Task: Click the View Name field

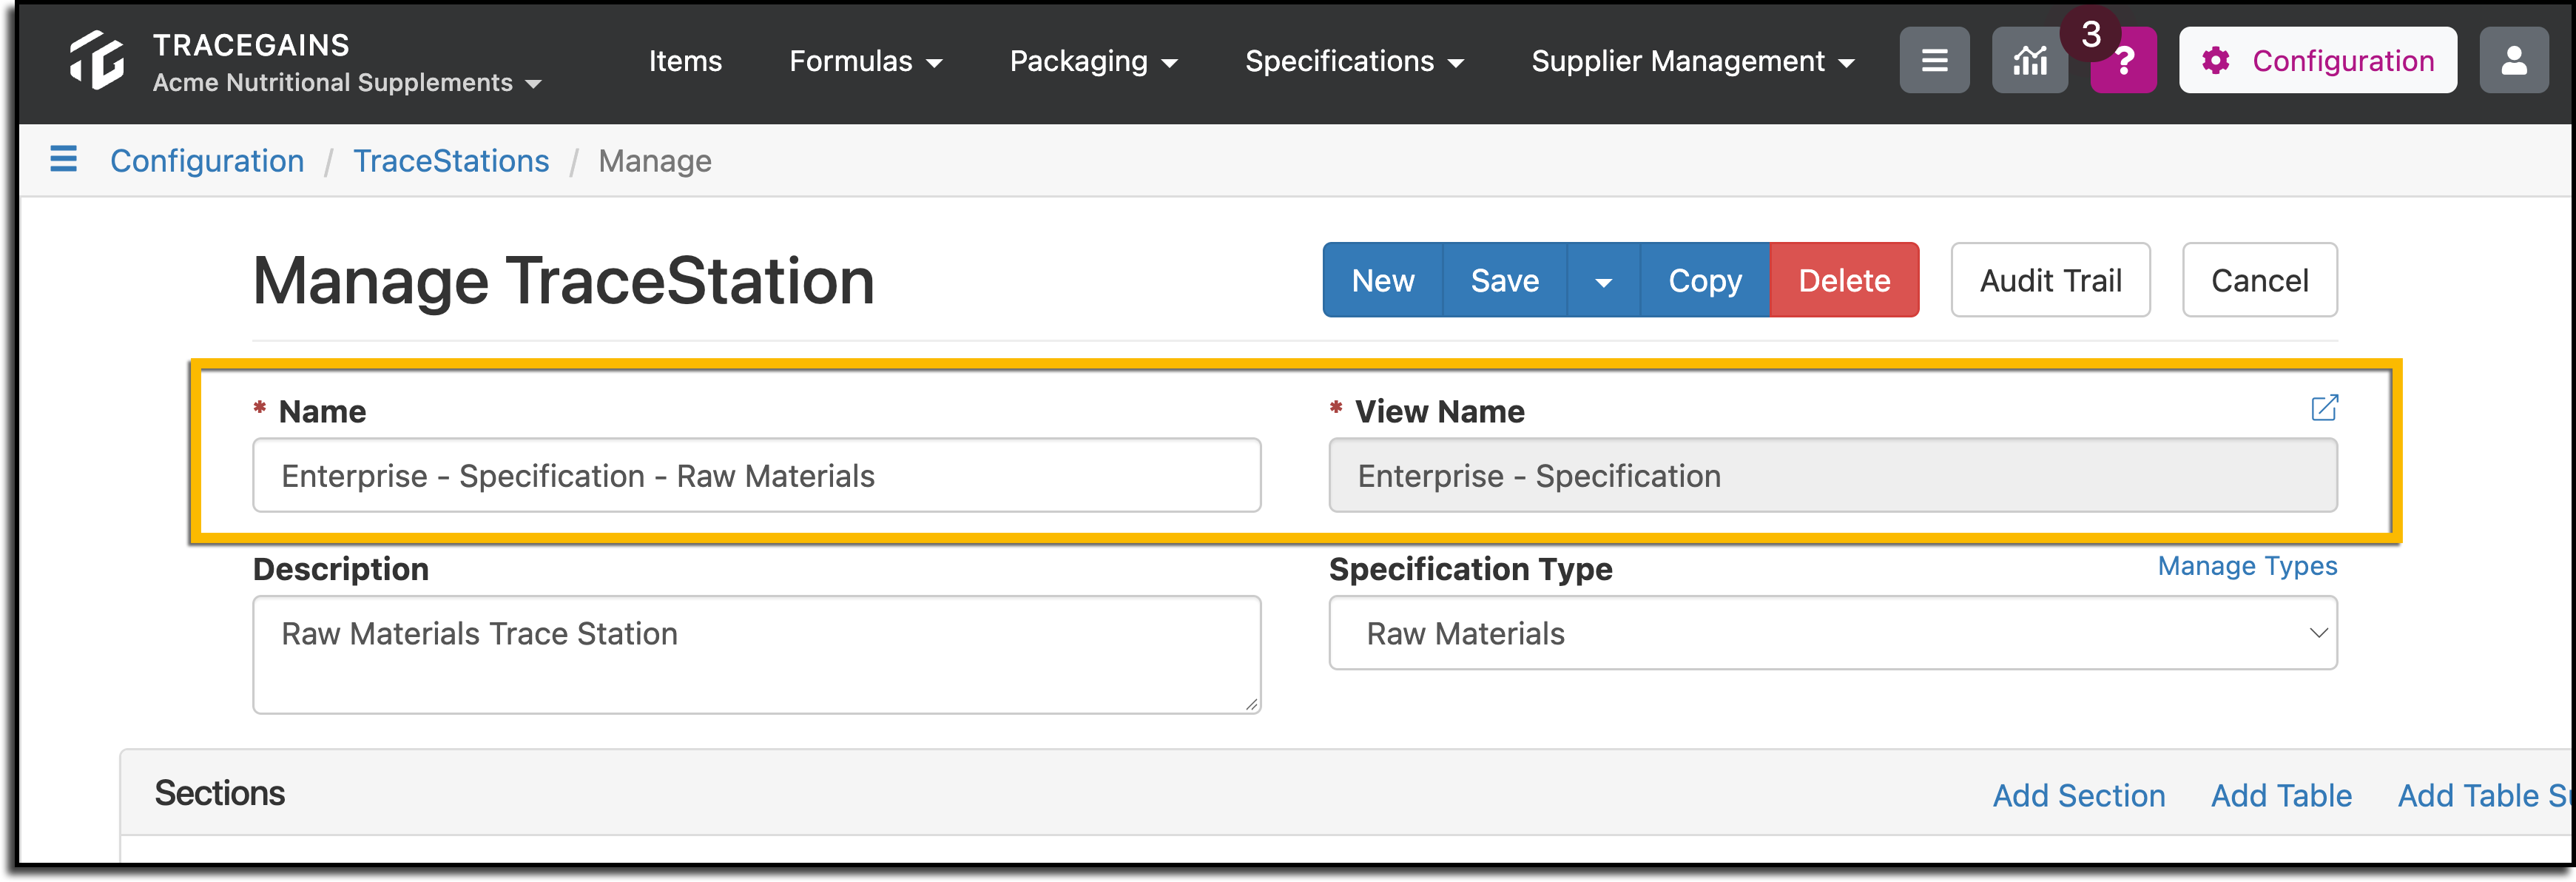Action: coord(1832,476)
